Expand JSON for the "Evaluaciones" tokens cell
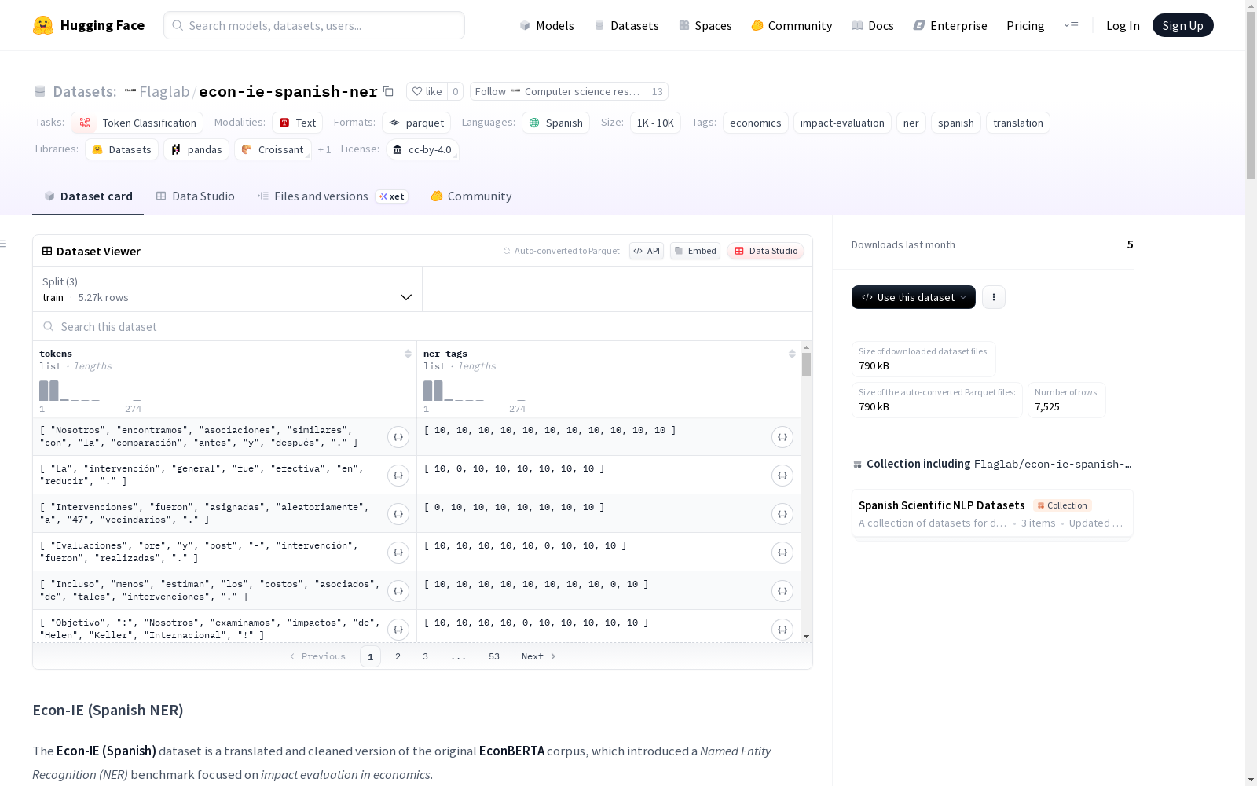1257x786 pixels. click(398, 553)
